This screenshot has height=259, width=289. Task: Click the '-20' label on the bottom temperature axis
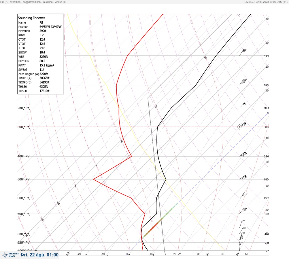coord(79,254)
